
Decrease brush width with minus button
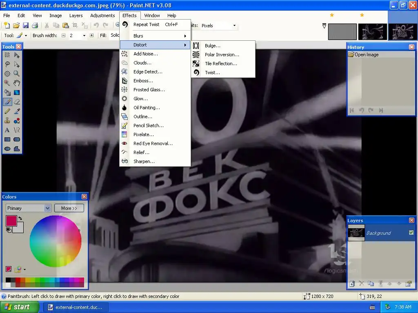tap(63, 35)
